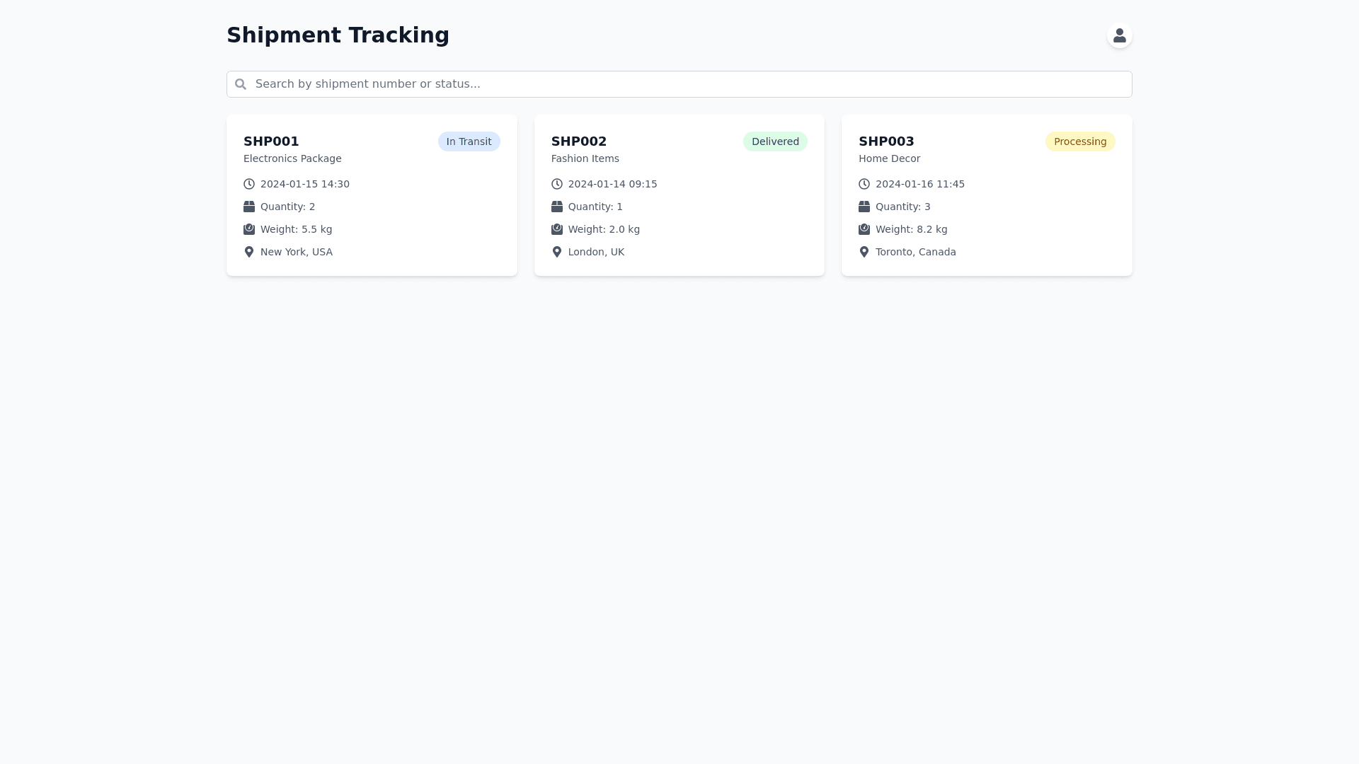
Task: Open the SHP001 shipment title
Action: [x=271, y=141]
